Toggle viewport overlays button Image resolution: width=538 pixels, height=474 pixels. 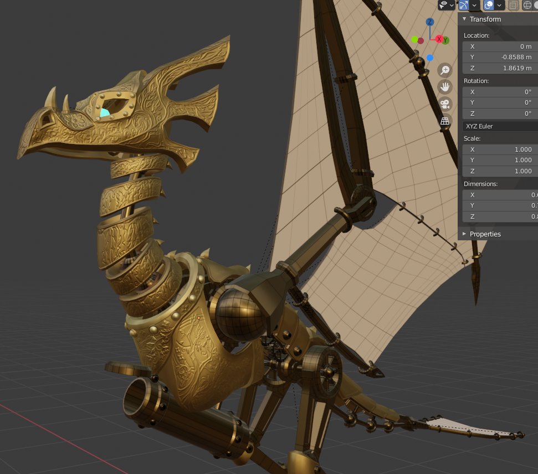click(x=489, y=5)
